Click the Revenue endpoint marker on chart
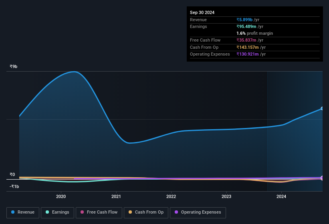 pyautogui.click(x=322, y=108)
